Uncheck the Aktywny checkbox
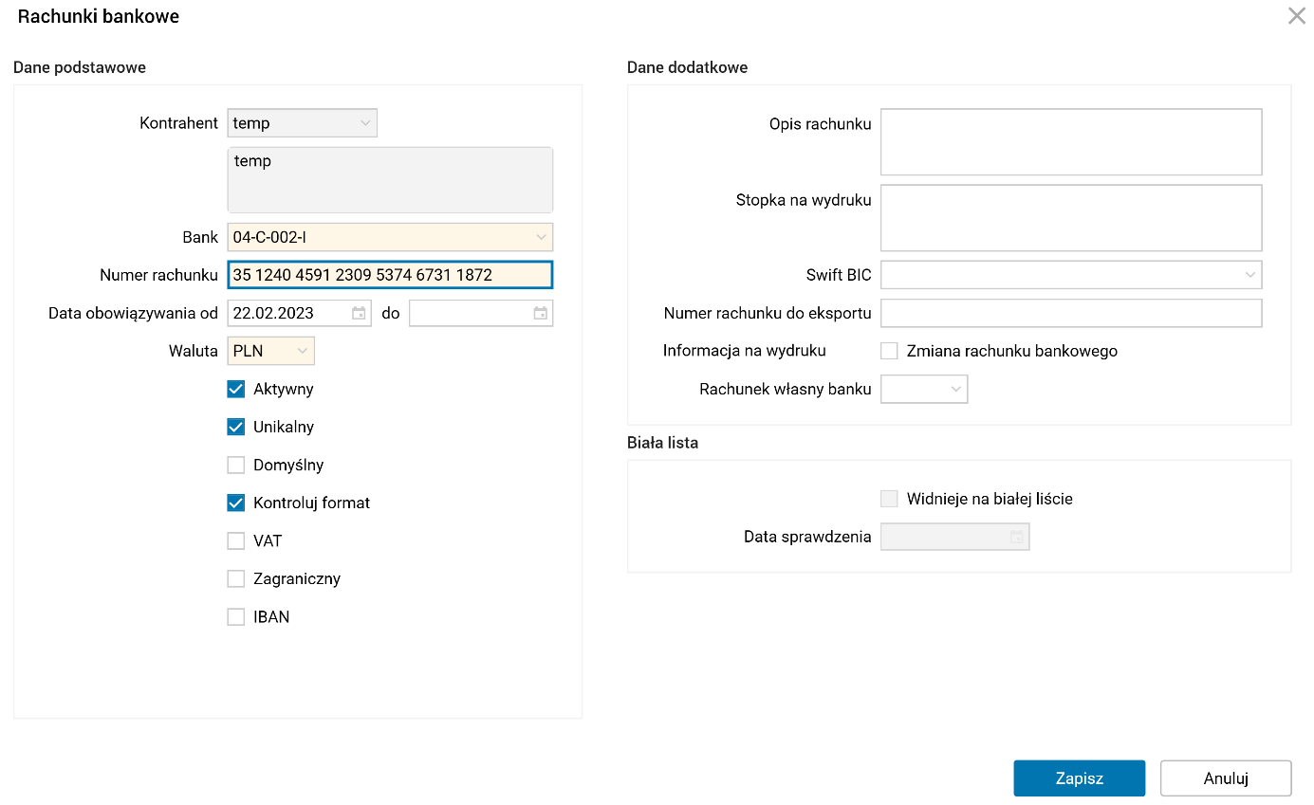Viewport: 1314px width, 805px height. (236, 389)
